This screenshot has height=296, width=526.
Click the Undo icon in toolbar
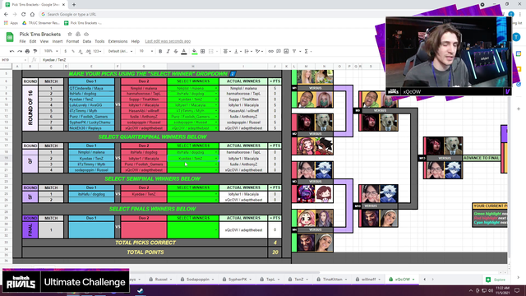tap(12, 51)
